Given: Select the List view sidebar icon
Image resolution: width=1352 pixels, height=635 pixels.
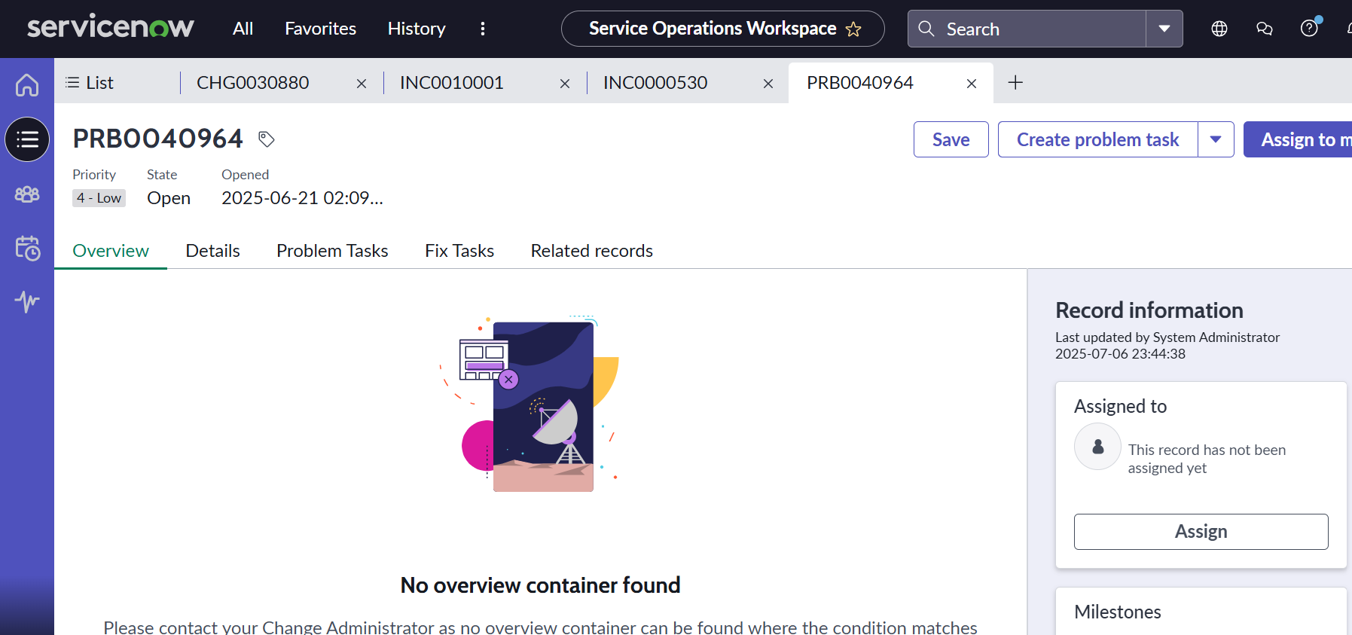Looking at the screenshot, I should tap(27, 139).
